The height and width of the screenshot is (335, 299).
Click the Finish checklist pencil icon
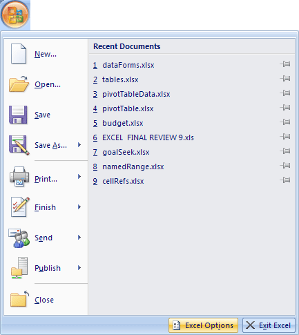click(x=20, y=207)
